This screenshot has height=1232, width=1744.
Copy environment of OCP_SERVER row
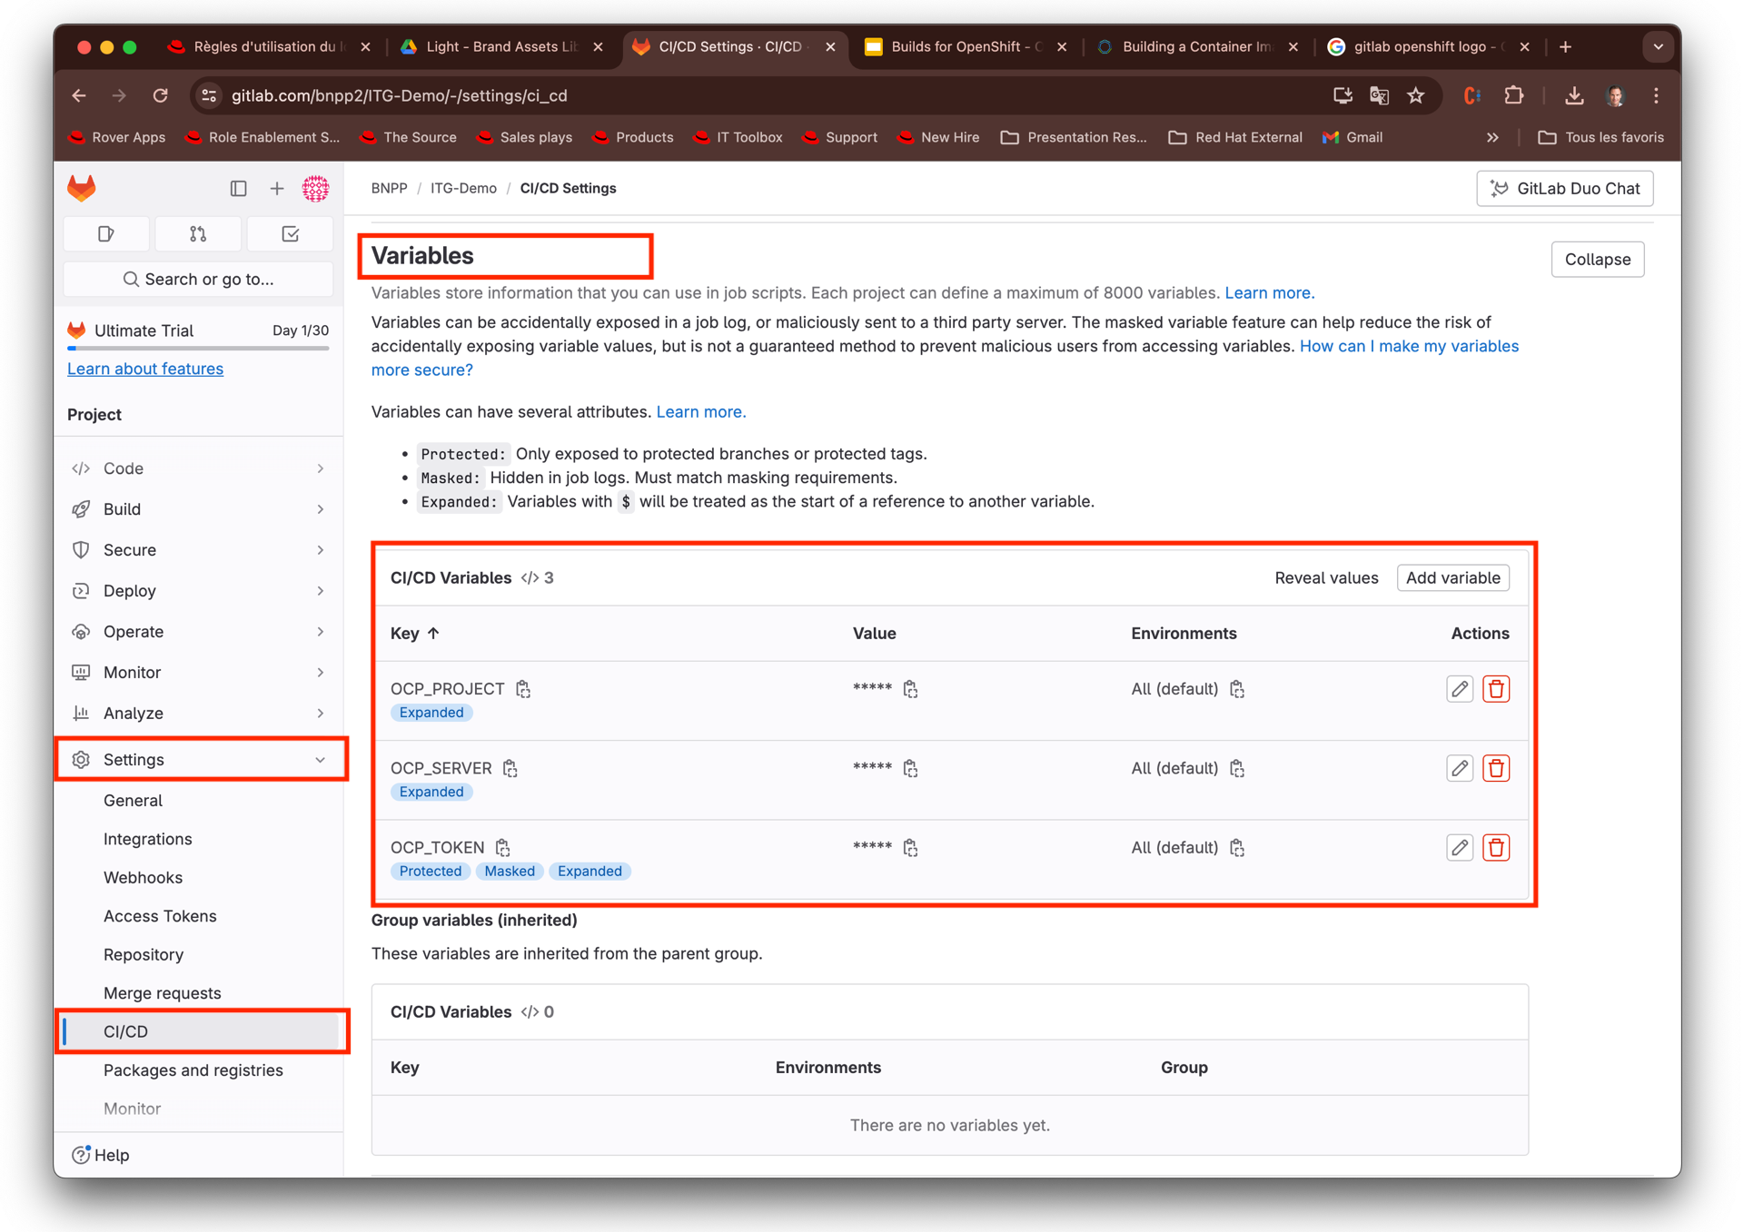(1237, 768)
